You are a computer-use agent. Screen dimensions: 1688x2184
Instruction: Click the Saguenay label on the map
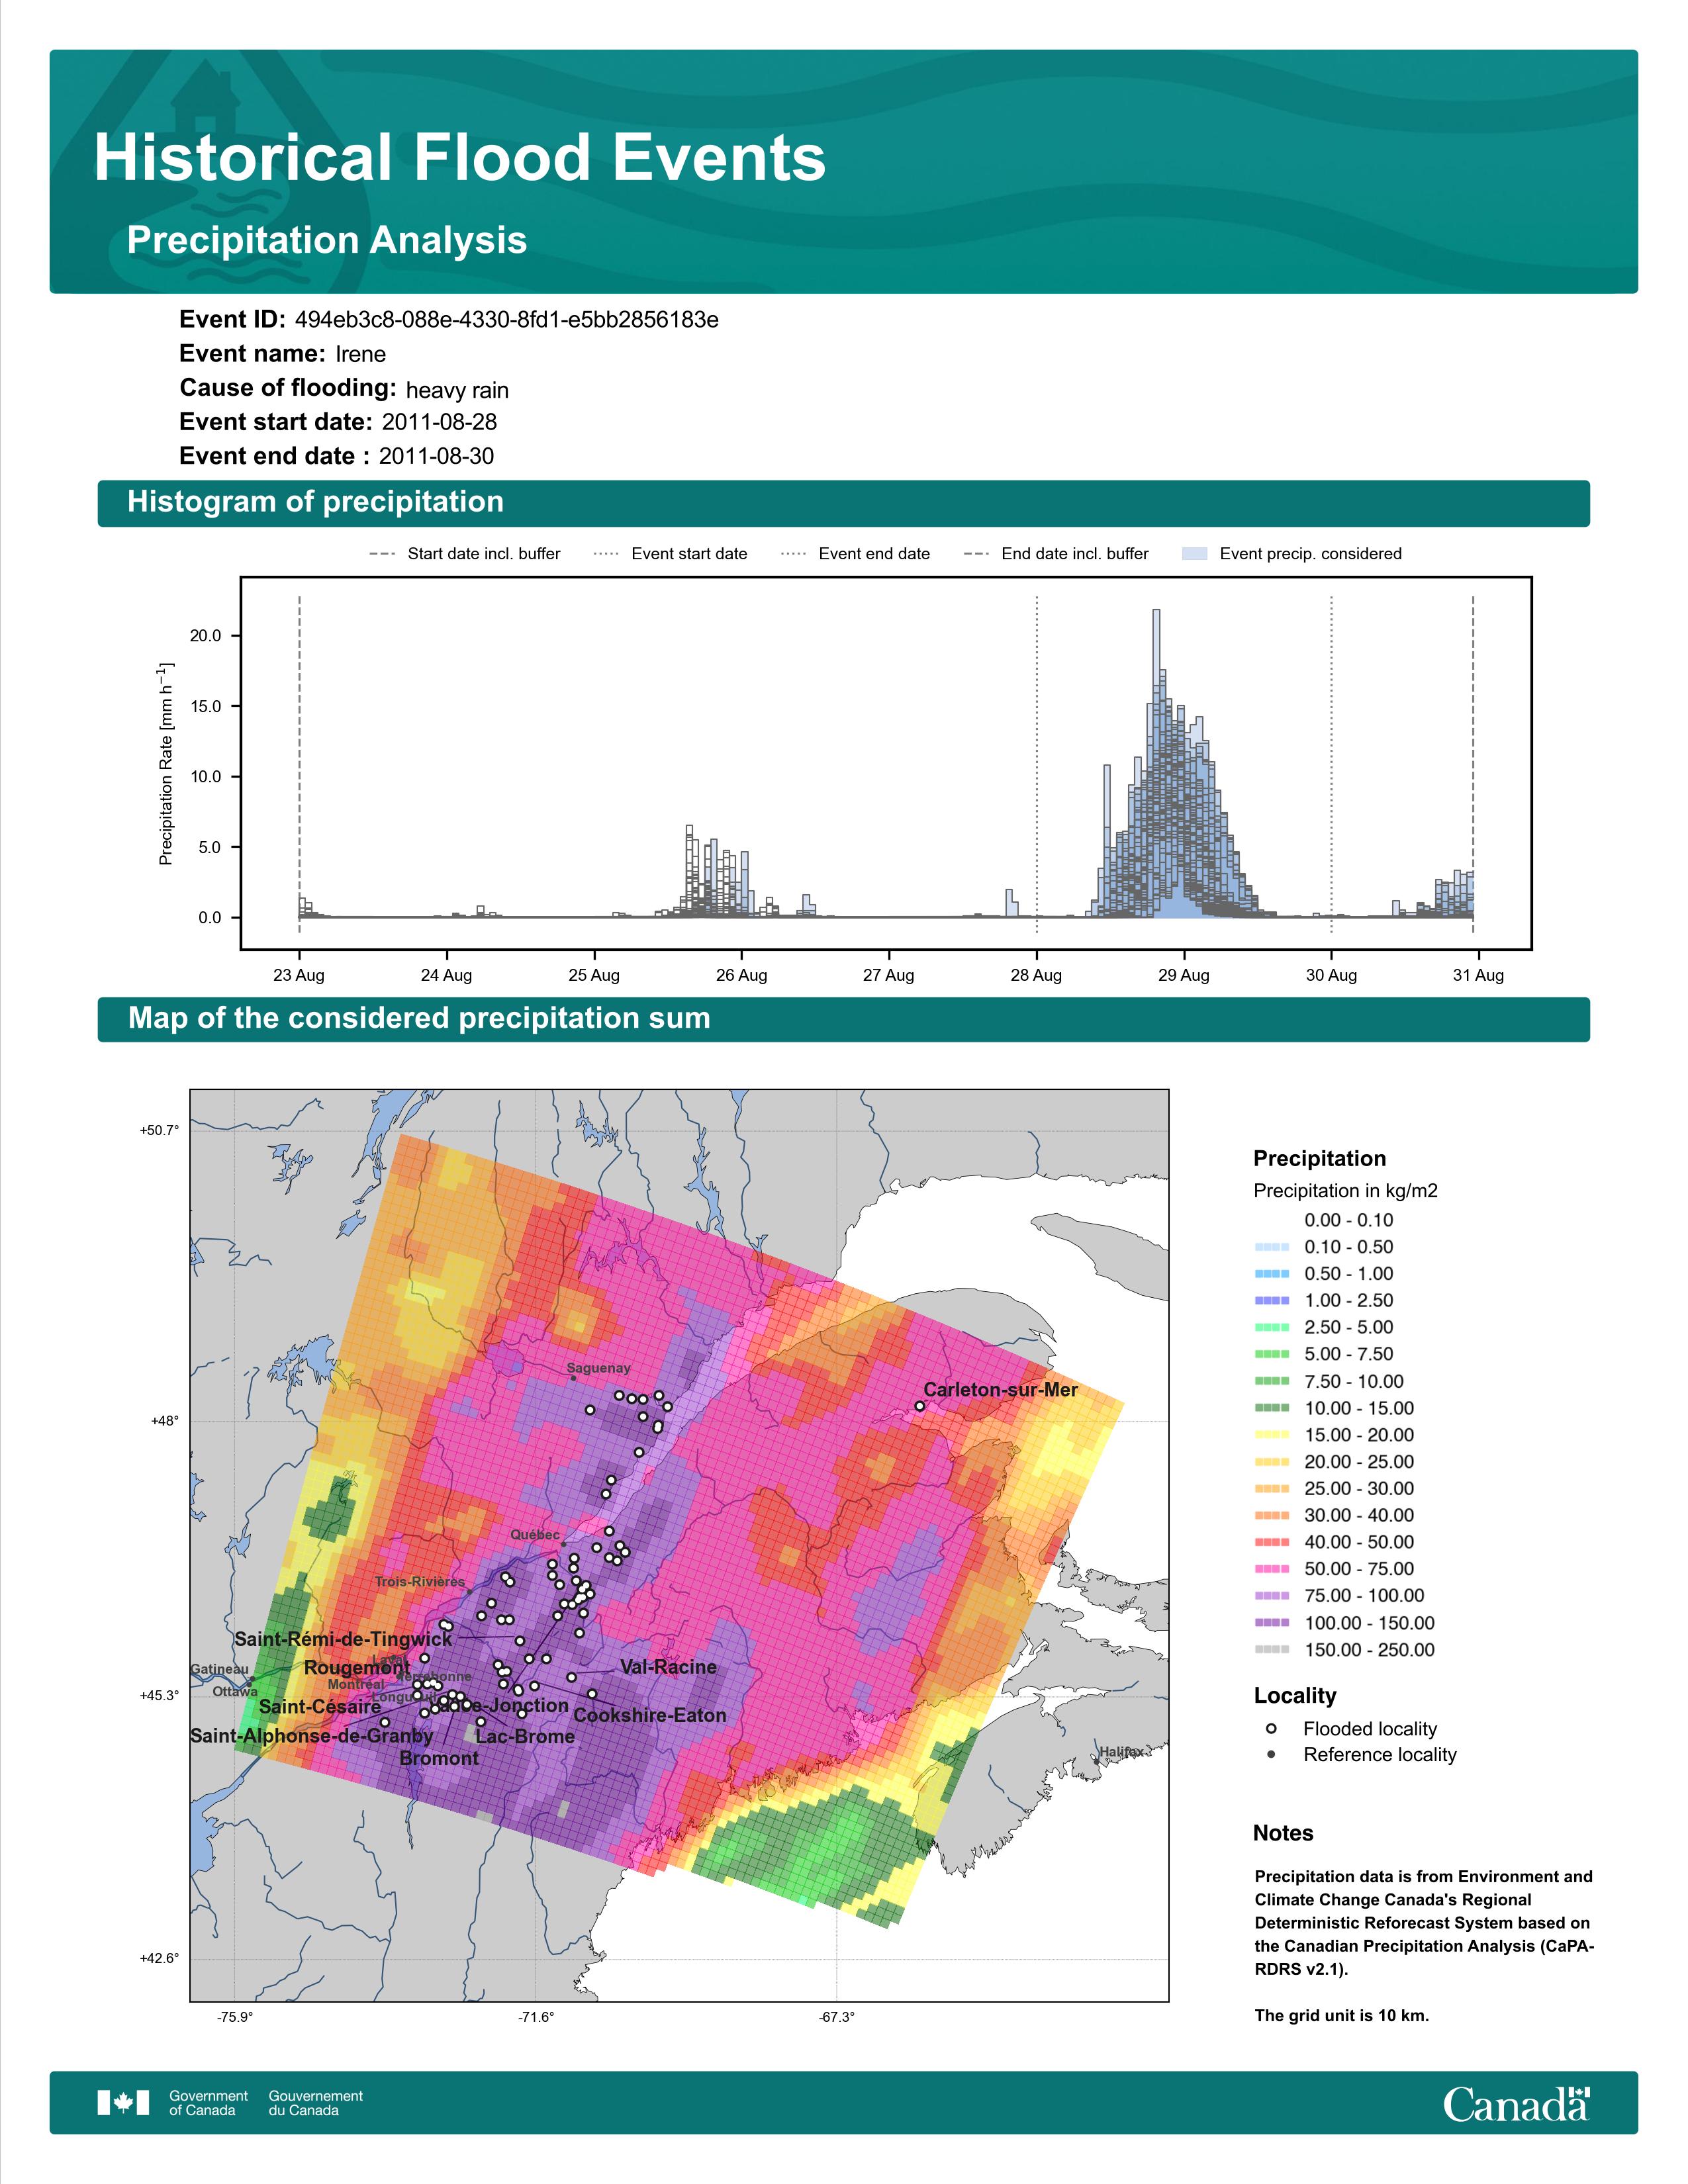tap(598, 1368)
